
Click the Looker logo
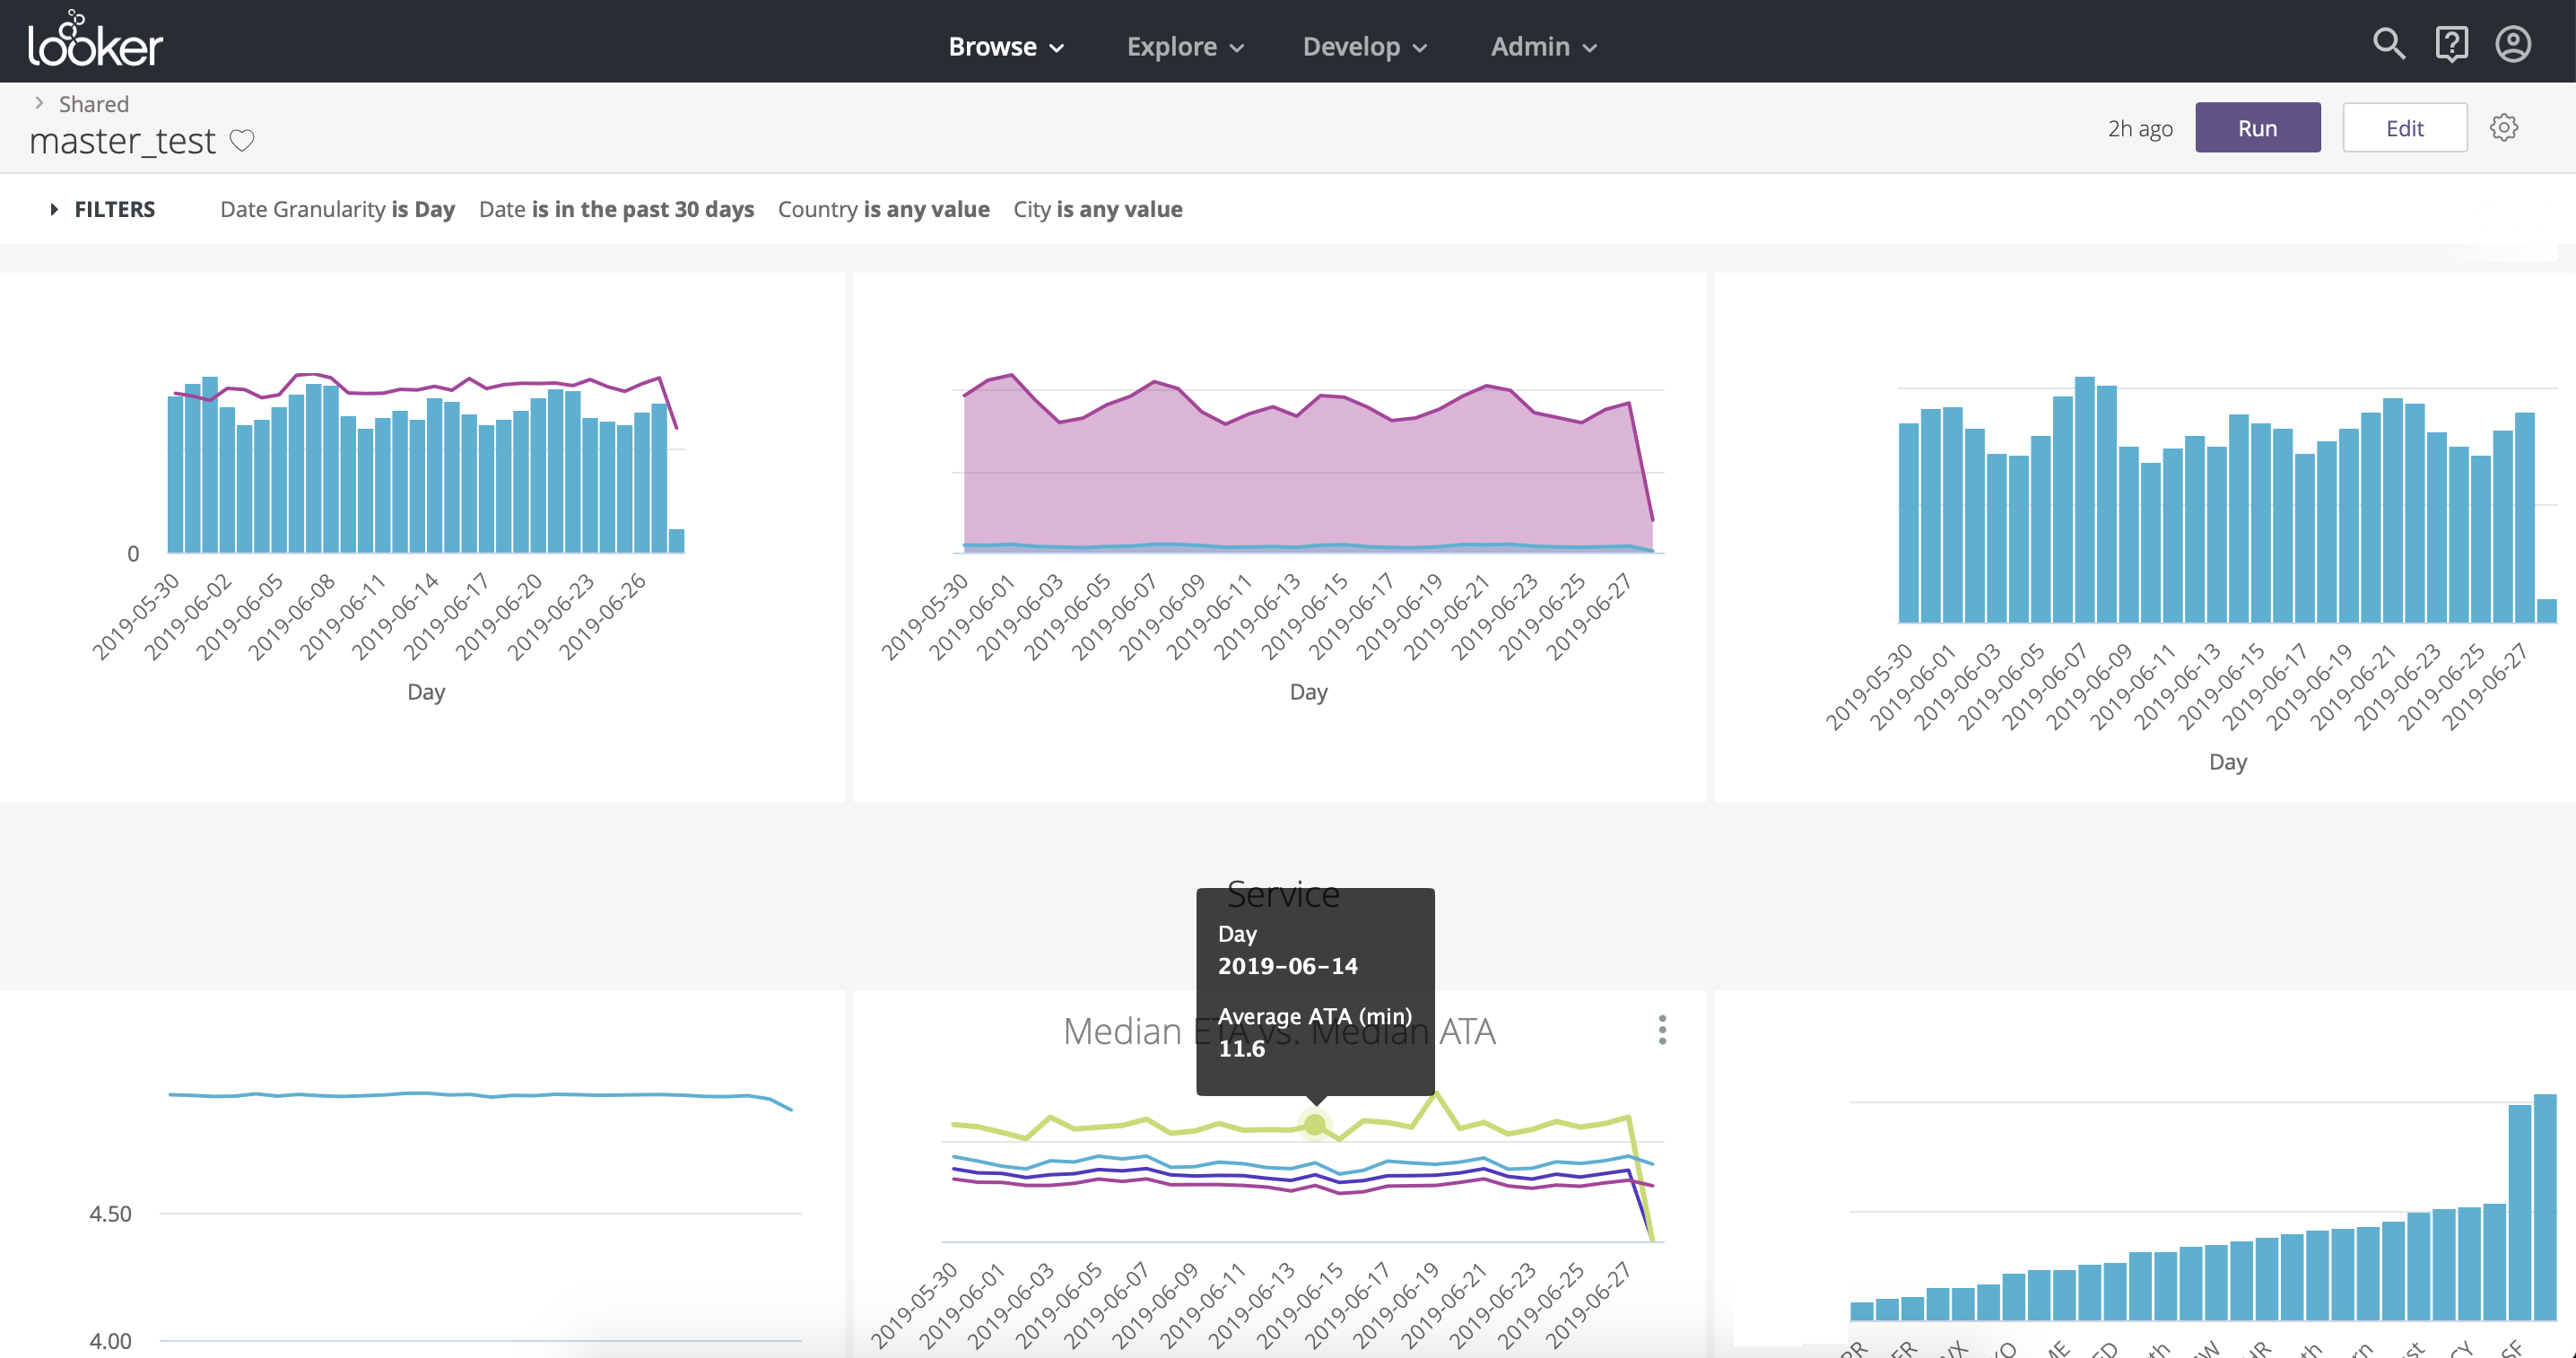click(95, 40)
